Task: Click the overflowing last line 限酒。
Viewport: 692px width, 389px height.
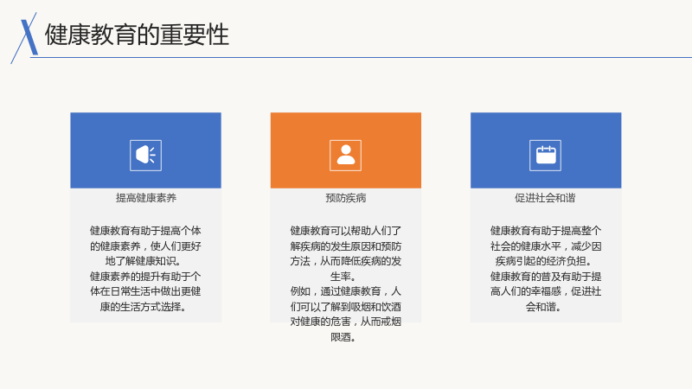Action: [343, 337]
